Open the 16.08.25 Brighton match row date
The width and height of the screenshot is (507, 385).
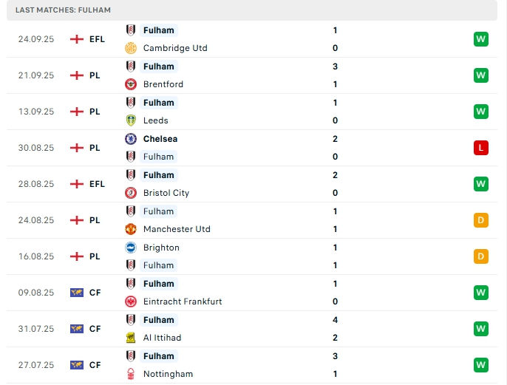tap(36, 256)
